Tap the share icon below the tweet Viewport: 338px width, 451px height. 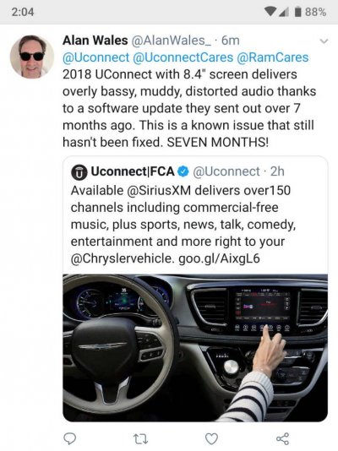point(282,438)
